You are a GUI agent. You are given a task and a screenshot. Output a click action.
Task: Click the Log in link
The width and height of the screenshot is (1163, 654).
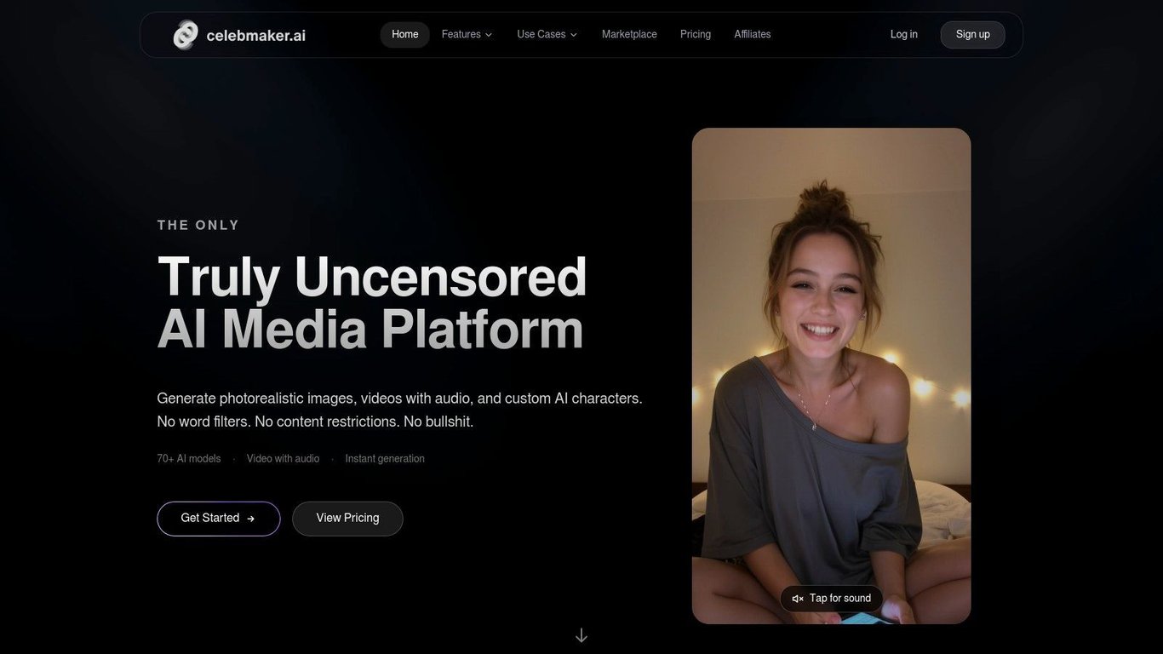coord(903,34)
